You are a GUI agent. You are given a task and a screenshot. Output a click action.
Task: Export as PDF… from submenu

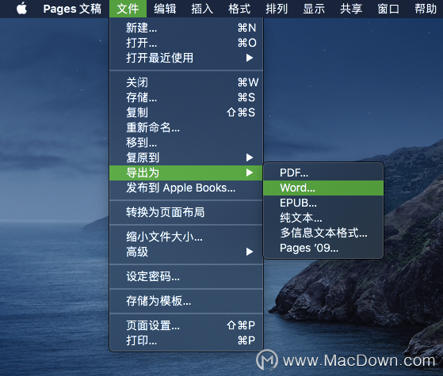323,173
